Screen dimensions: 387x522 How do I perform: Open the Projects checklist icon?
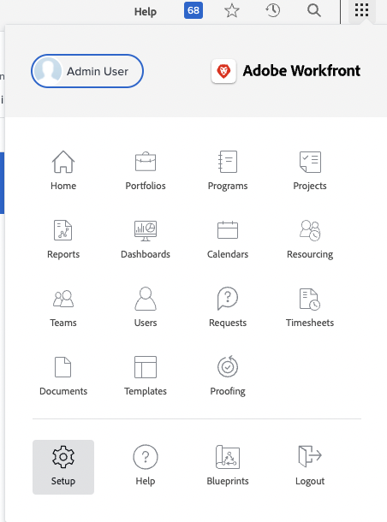coord(310,162)
